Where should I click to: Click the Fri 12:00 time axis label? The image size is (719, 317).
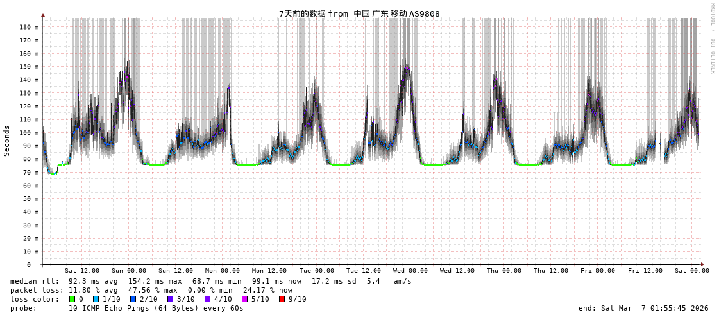pos(645,271)
